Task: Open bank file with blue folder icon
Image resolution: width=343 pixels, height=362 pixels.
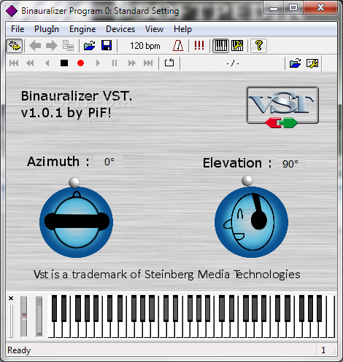Action: (89, 46)
